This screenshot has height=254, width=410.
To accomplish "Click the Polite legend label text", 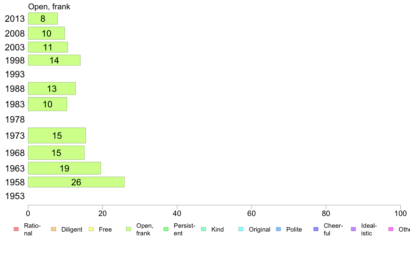I will point(294,229).
